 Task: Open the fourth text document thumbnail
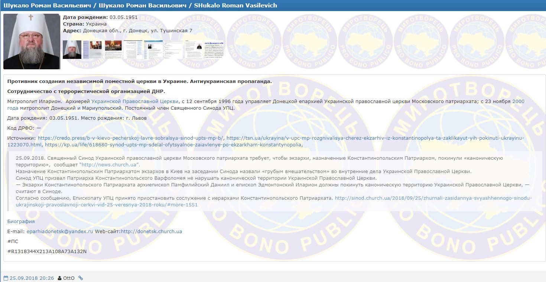(x=133, y=50)
